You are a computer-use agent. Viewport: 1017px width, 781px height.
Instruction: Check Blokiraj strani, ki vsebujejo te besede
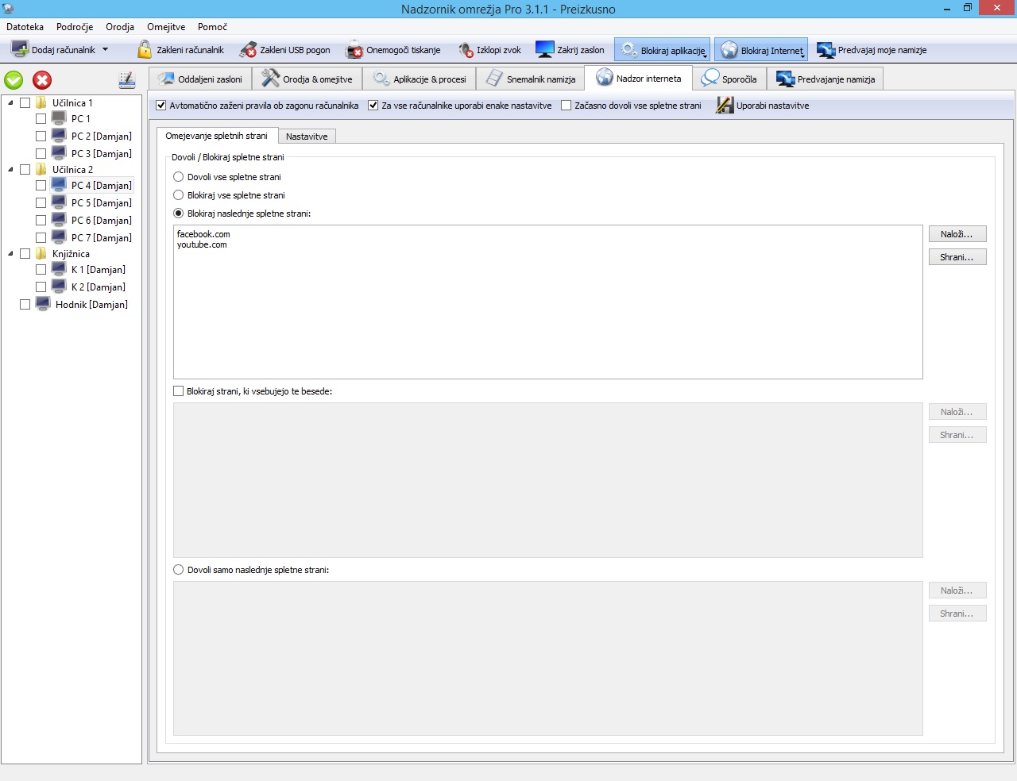tap(179, 391)
